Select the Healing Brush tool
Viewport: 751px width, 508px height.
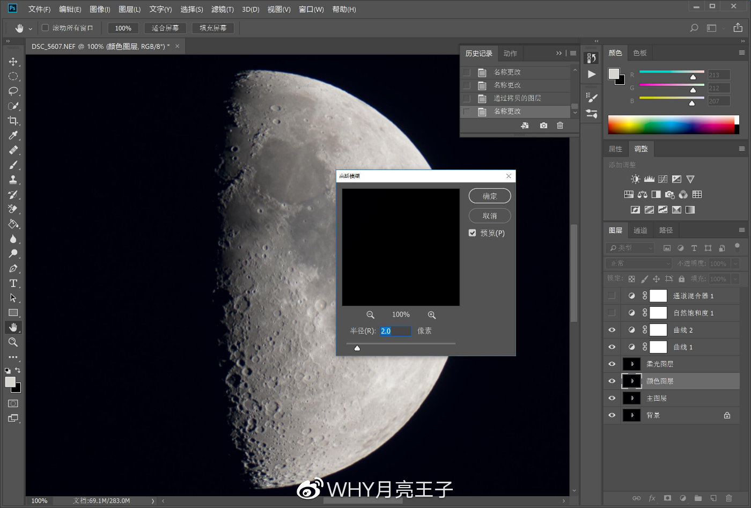coord(13,150)
